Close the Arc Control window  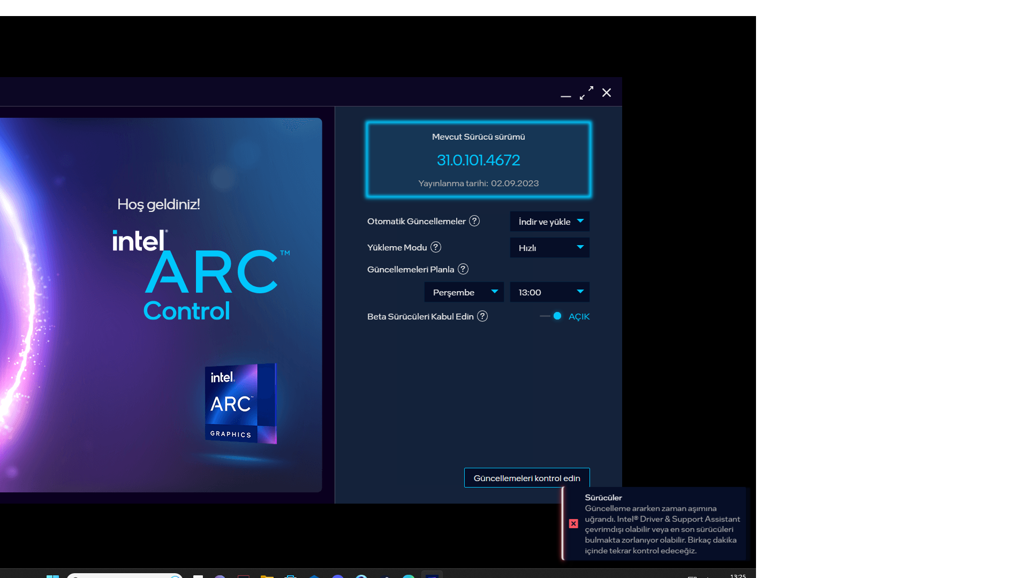pyautogui.click(x=607, y=93)
